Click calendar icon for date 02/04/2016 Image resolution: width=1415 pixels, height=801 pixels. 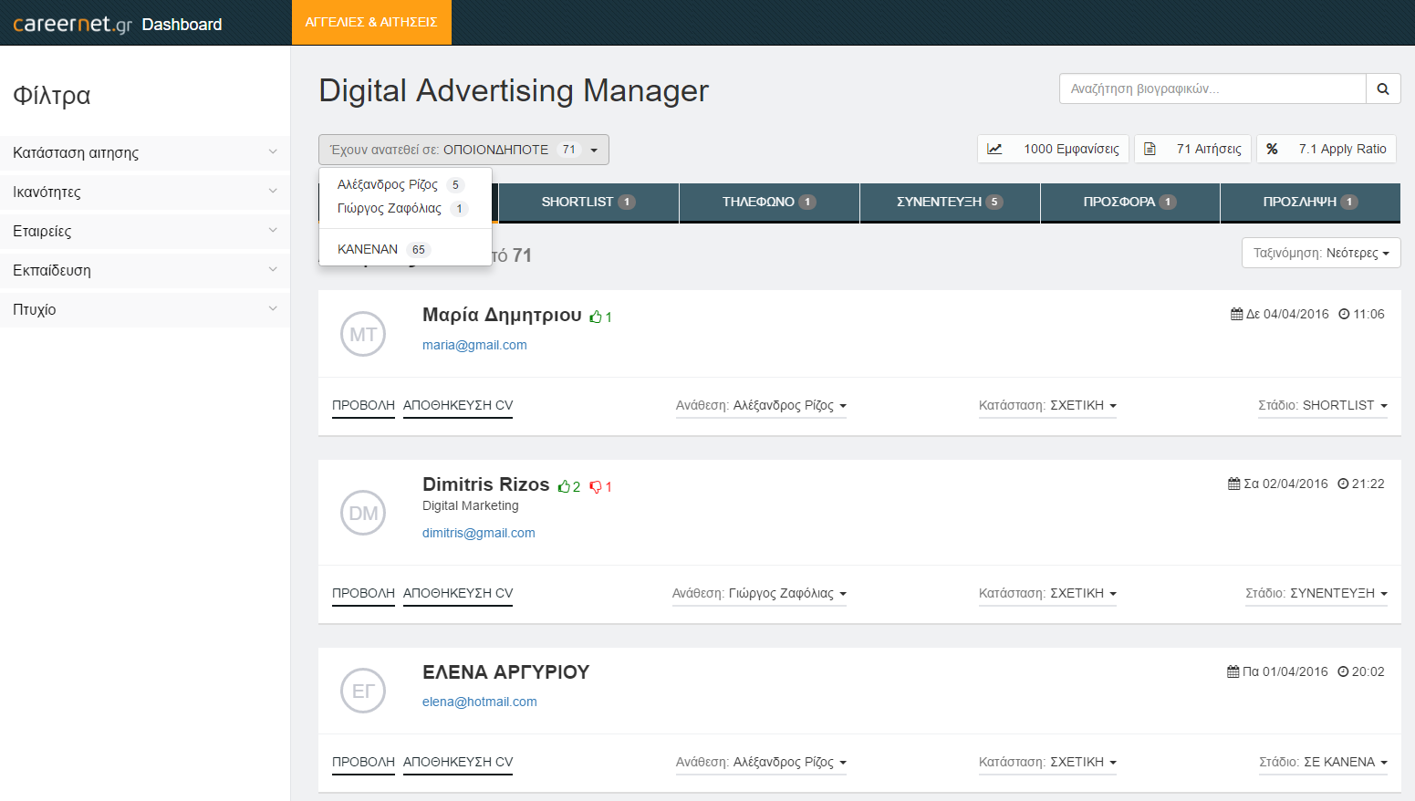tap(1233, 484)
